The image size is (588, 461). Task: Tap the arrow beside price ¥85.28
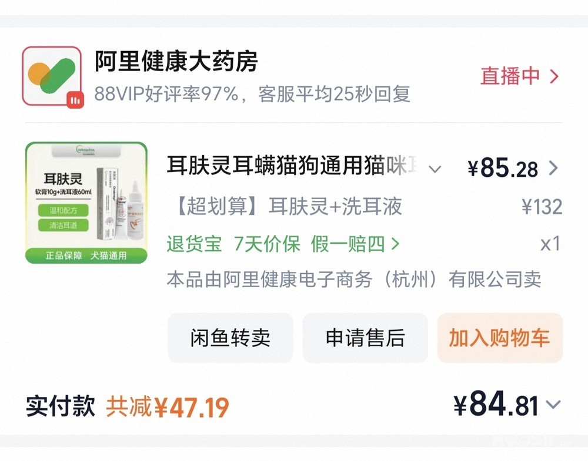553,169
